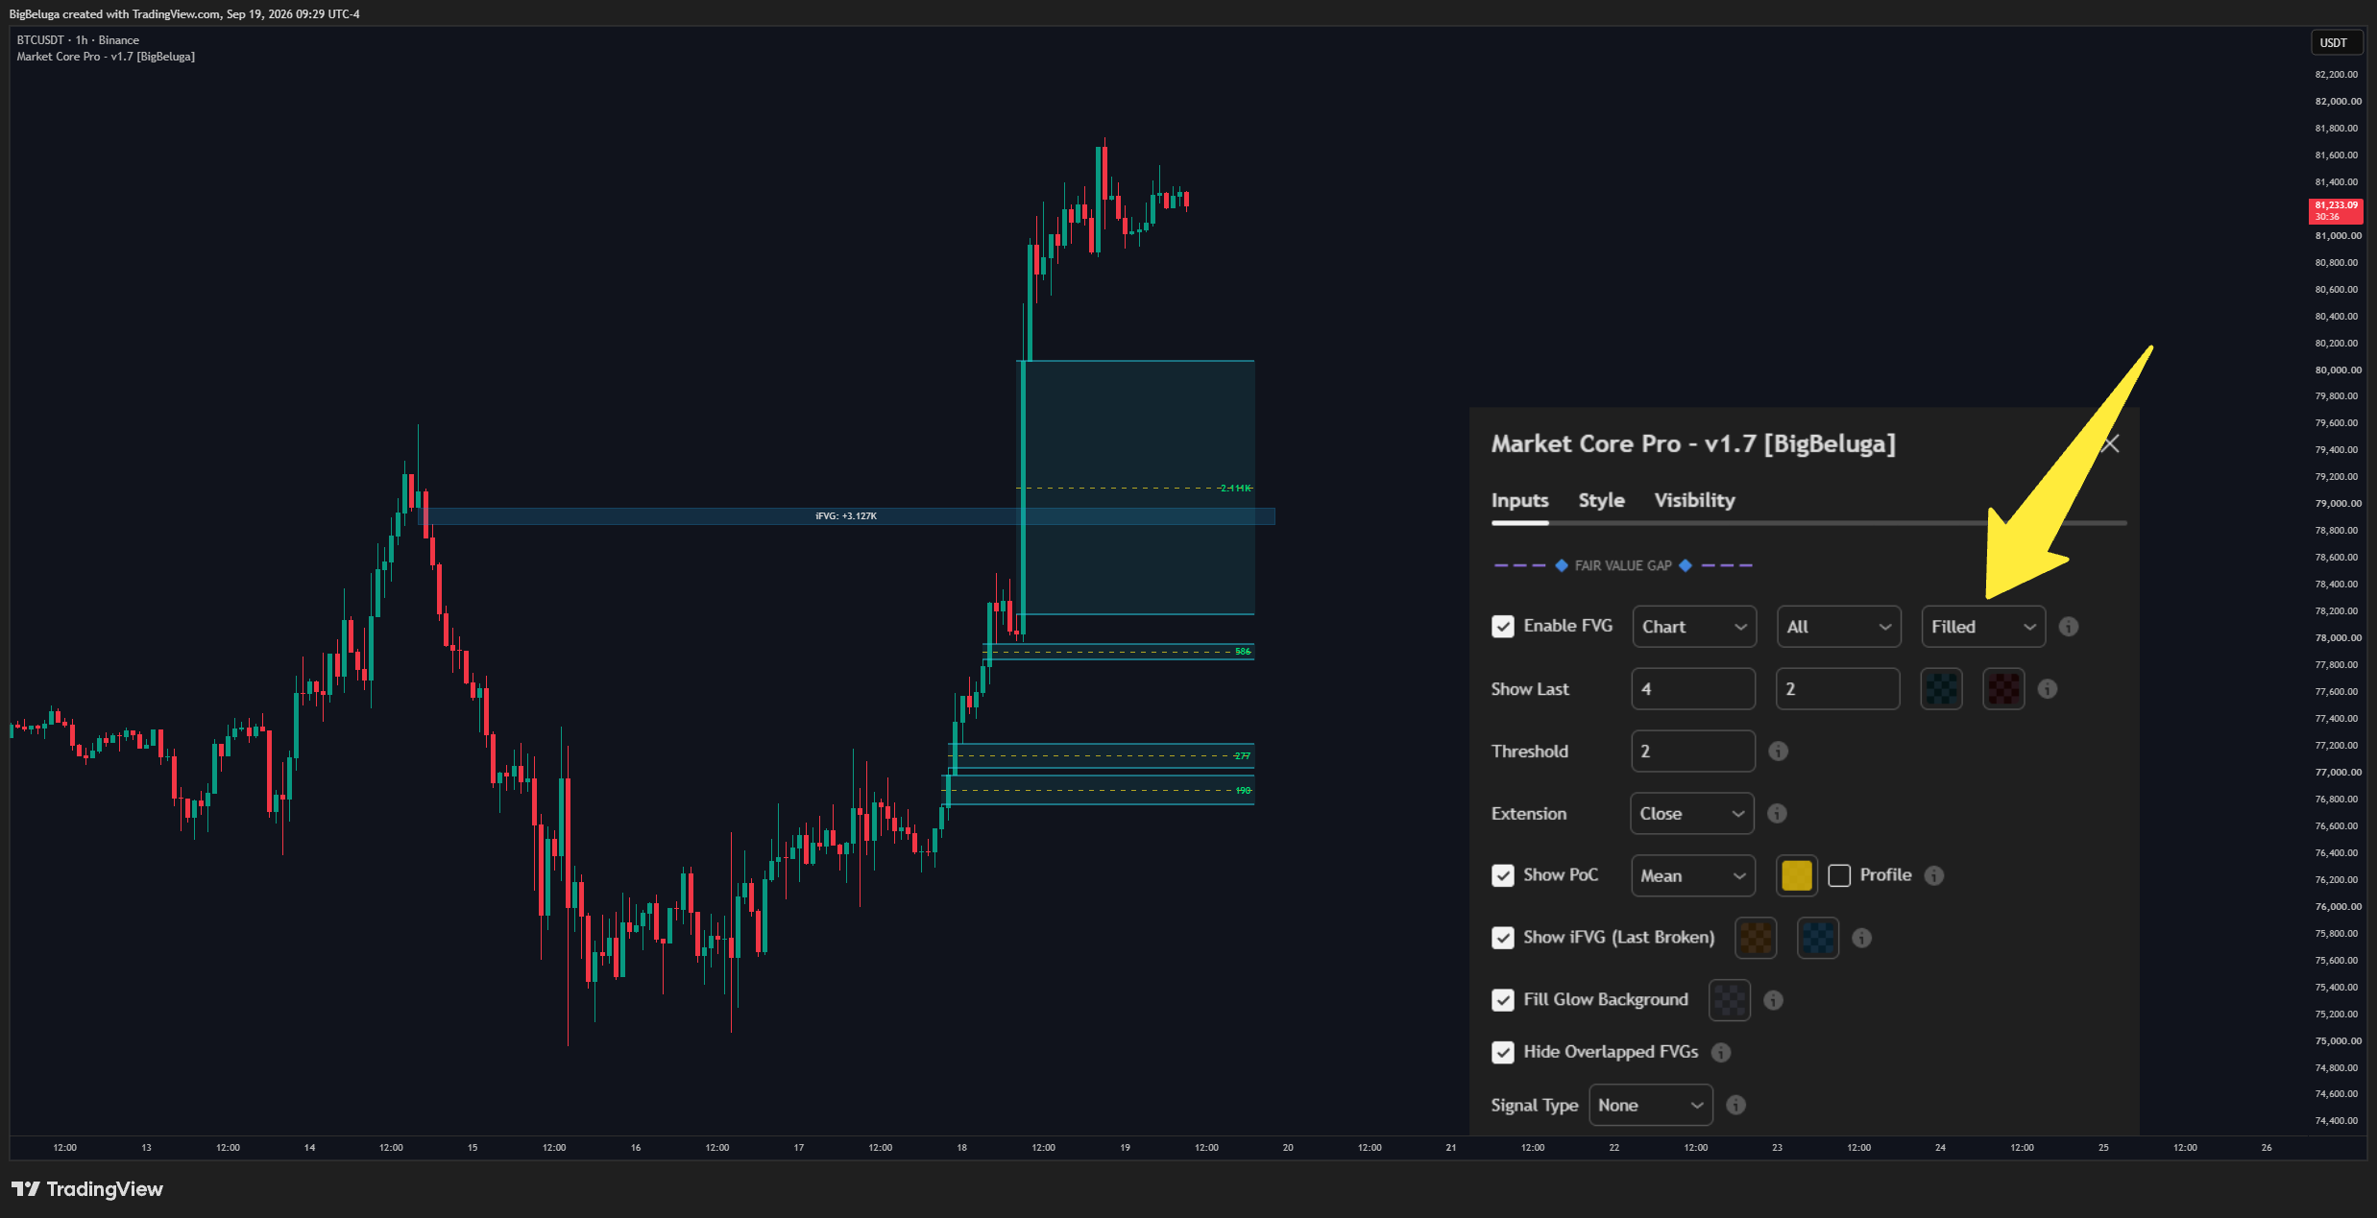2377x1218 pixels.
Task: Click info icon beside Profile checkbox
Action: (1934, 875)
